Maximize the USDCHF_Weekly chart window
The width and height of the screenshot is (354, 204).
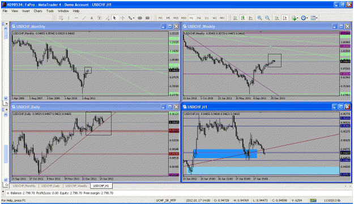click(x=341, y=27)
